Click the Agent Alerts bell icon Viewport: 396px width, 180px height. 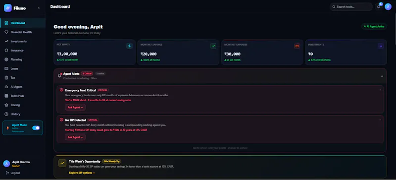59,75
